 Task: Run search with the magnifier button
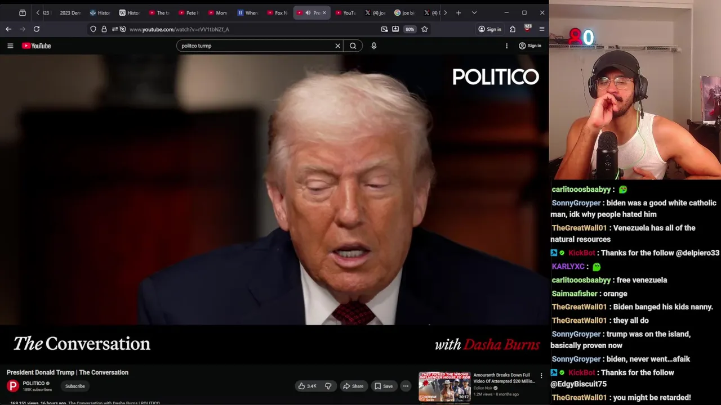click(x=353, y=46)
